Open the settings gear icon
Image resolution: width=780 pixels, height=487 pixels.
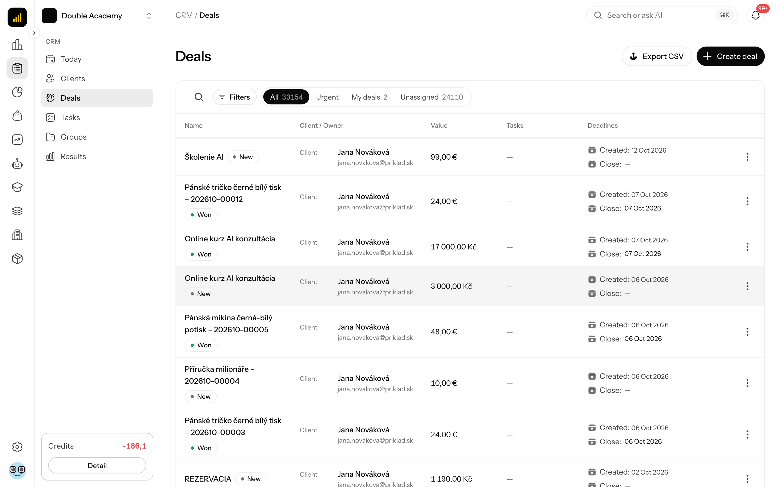17,447
